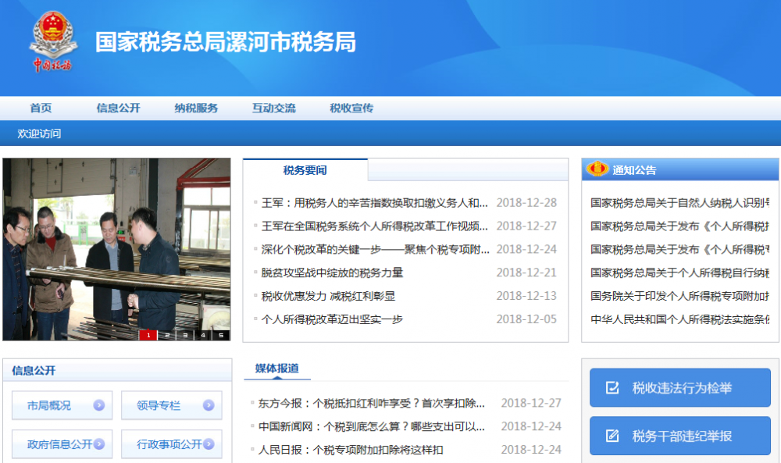Click the round arrow icon beside 领导专栏

click(x=207, y=405)
